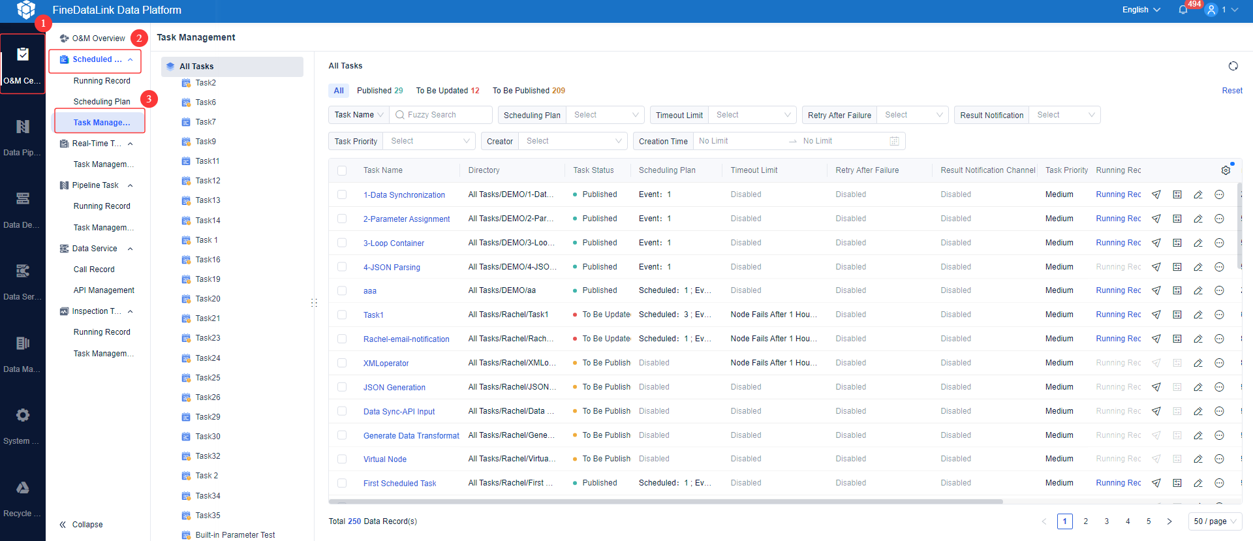
Task: Switch to the To Be Updated tab
Action: [x=448, y=91]
